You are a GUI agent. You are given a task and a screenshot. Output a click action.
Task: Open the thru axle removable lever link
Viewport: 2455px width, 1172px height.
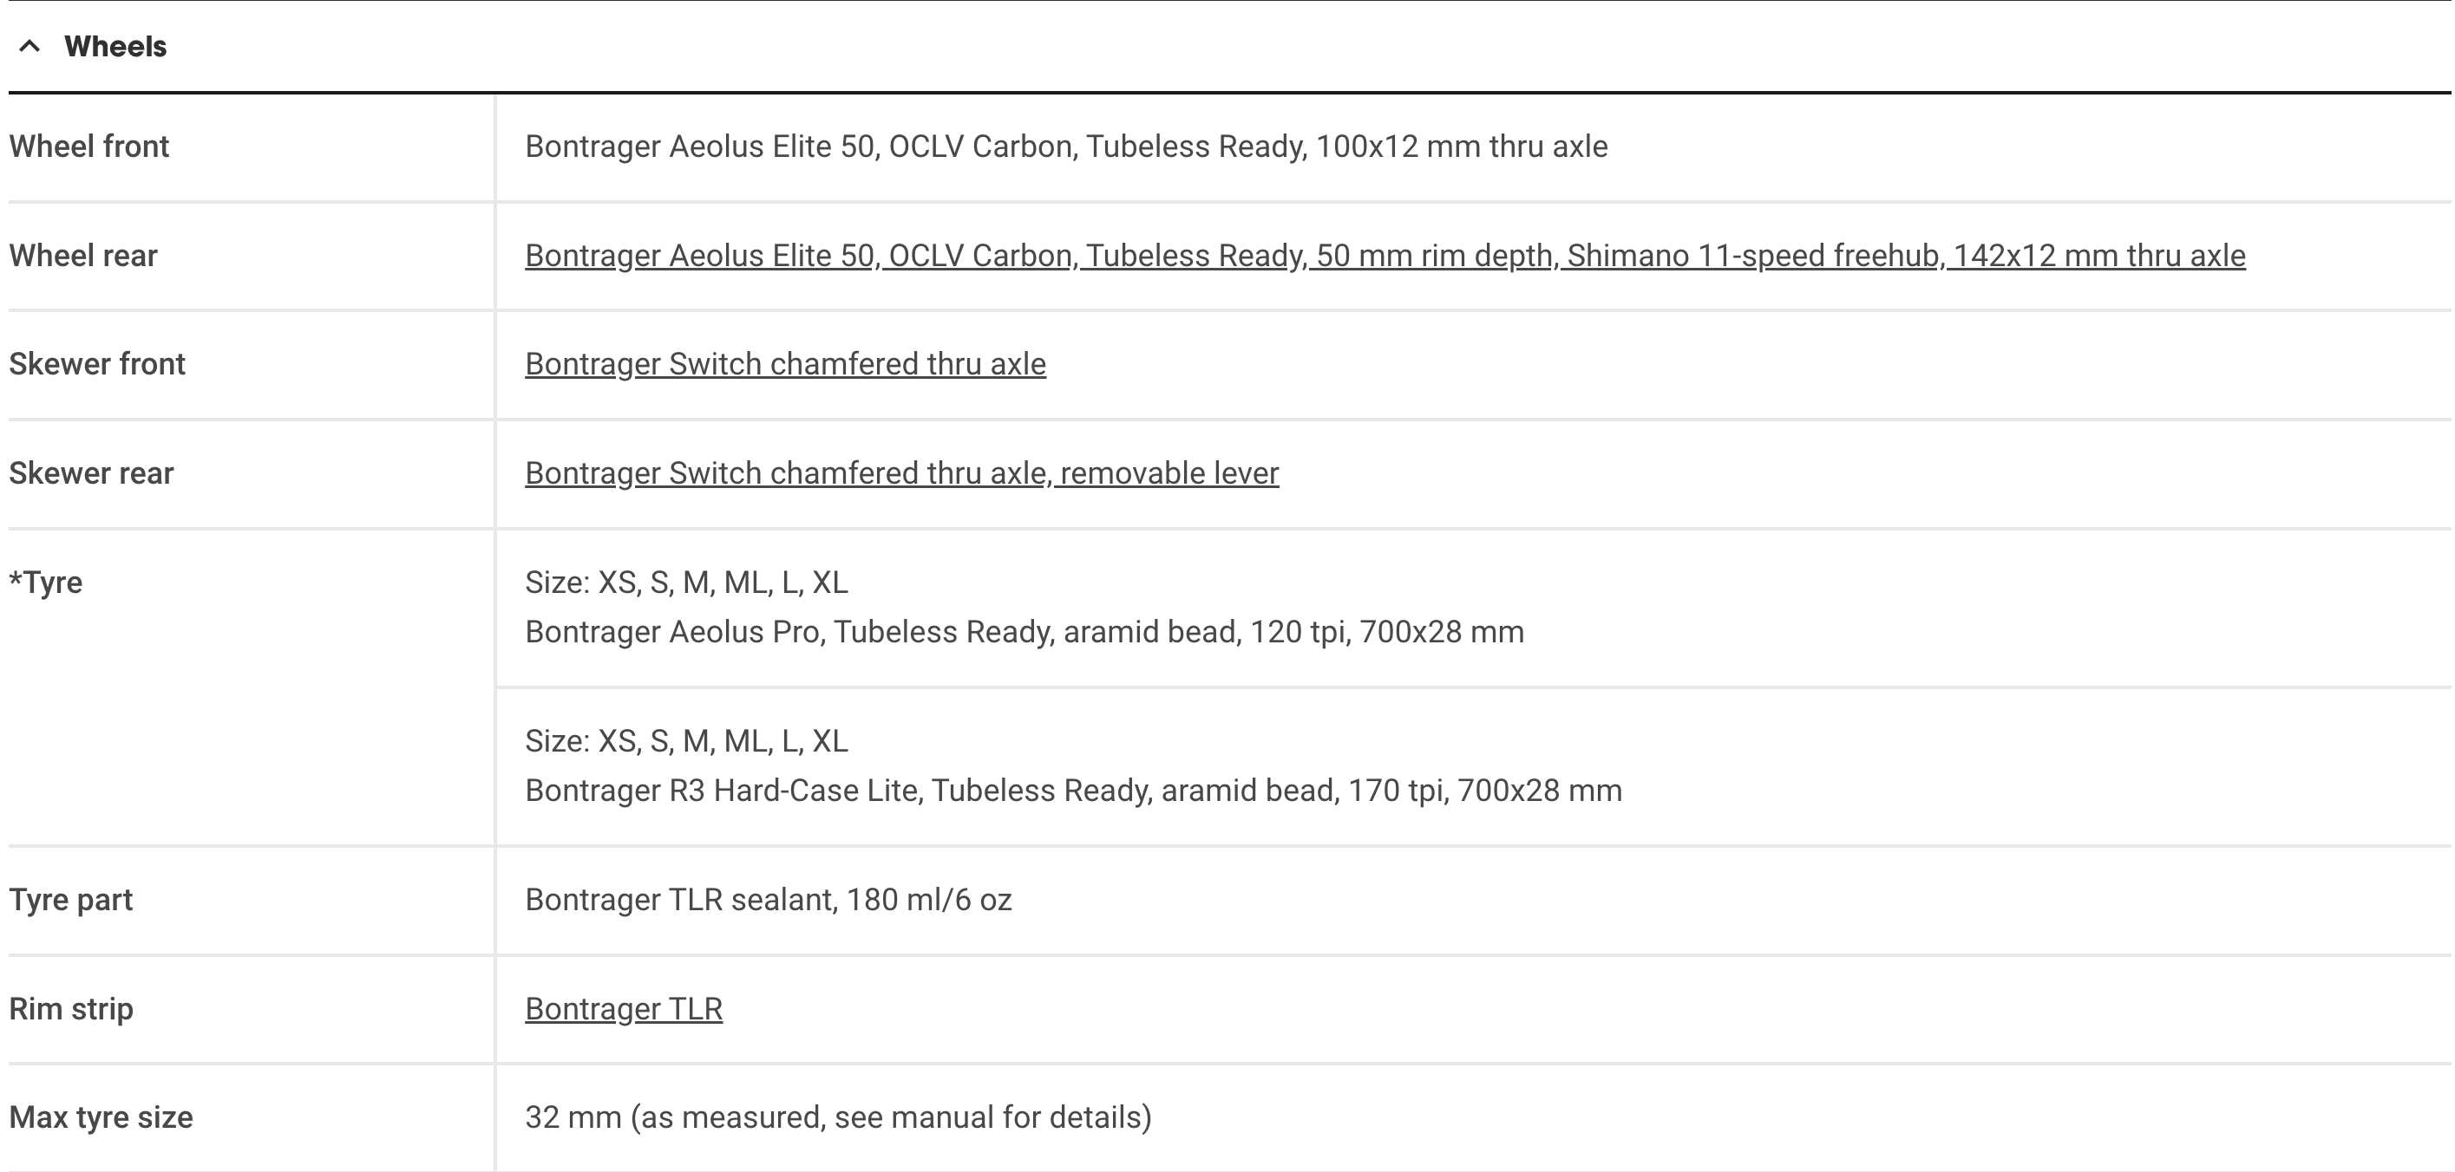coord(901,473)
